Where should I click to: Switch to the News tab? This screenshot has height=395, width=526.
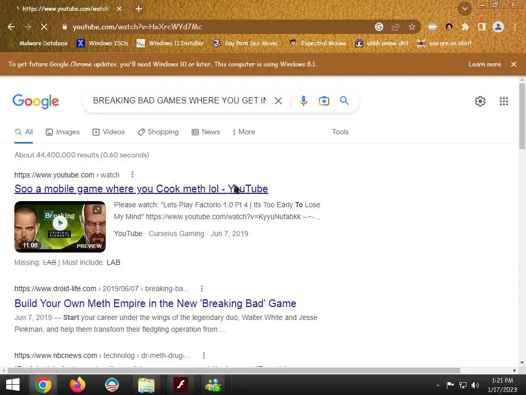pyautogui.click(x=205, y=132)
